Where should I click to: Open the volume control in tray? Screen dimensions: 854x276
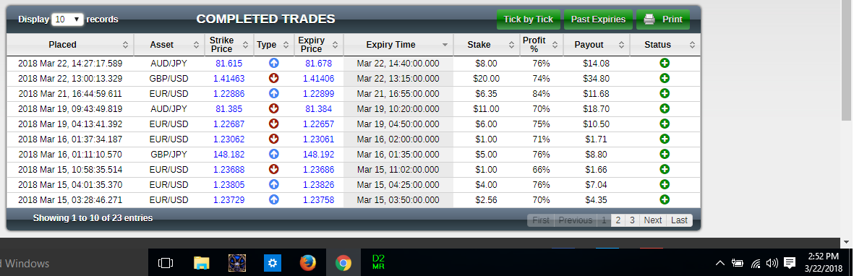pos(772,264)
